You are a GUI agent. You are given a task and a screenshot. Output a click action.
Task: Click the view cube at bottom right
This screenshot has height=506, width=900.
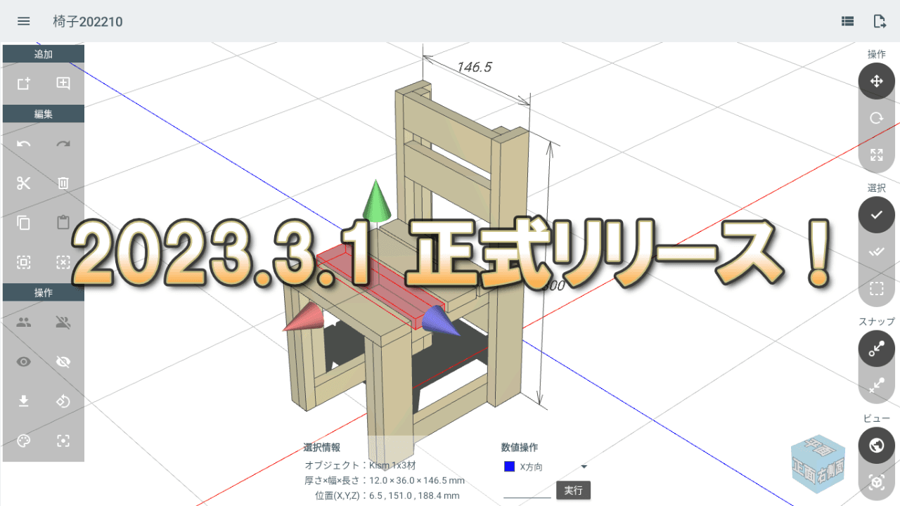818,465
